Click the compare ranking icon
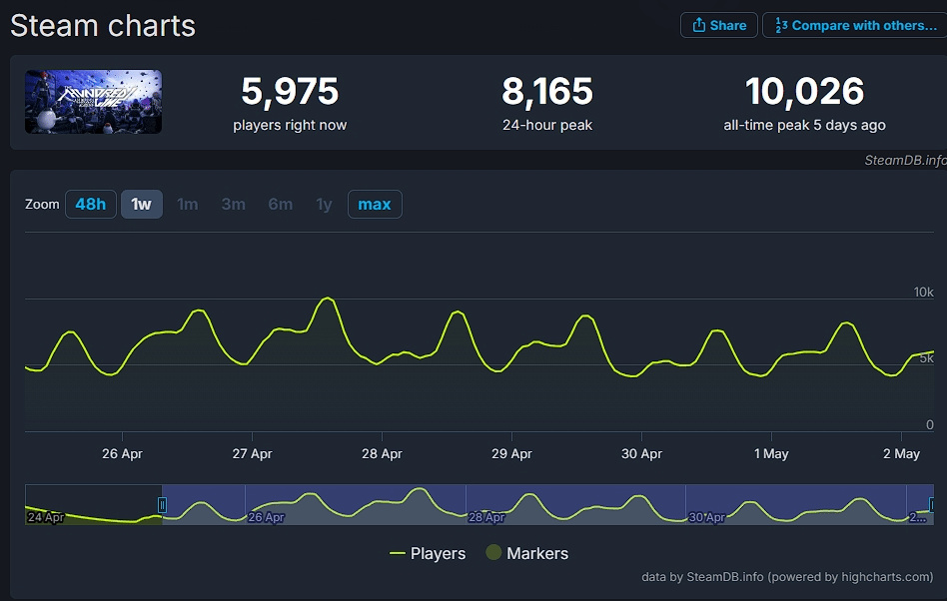The image size is (947, 601). [781, 25]
